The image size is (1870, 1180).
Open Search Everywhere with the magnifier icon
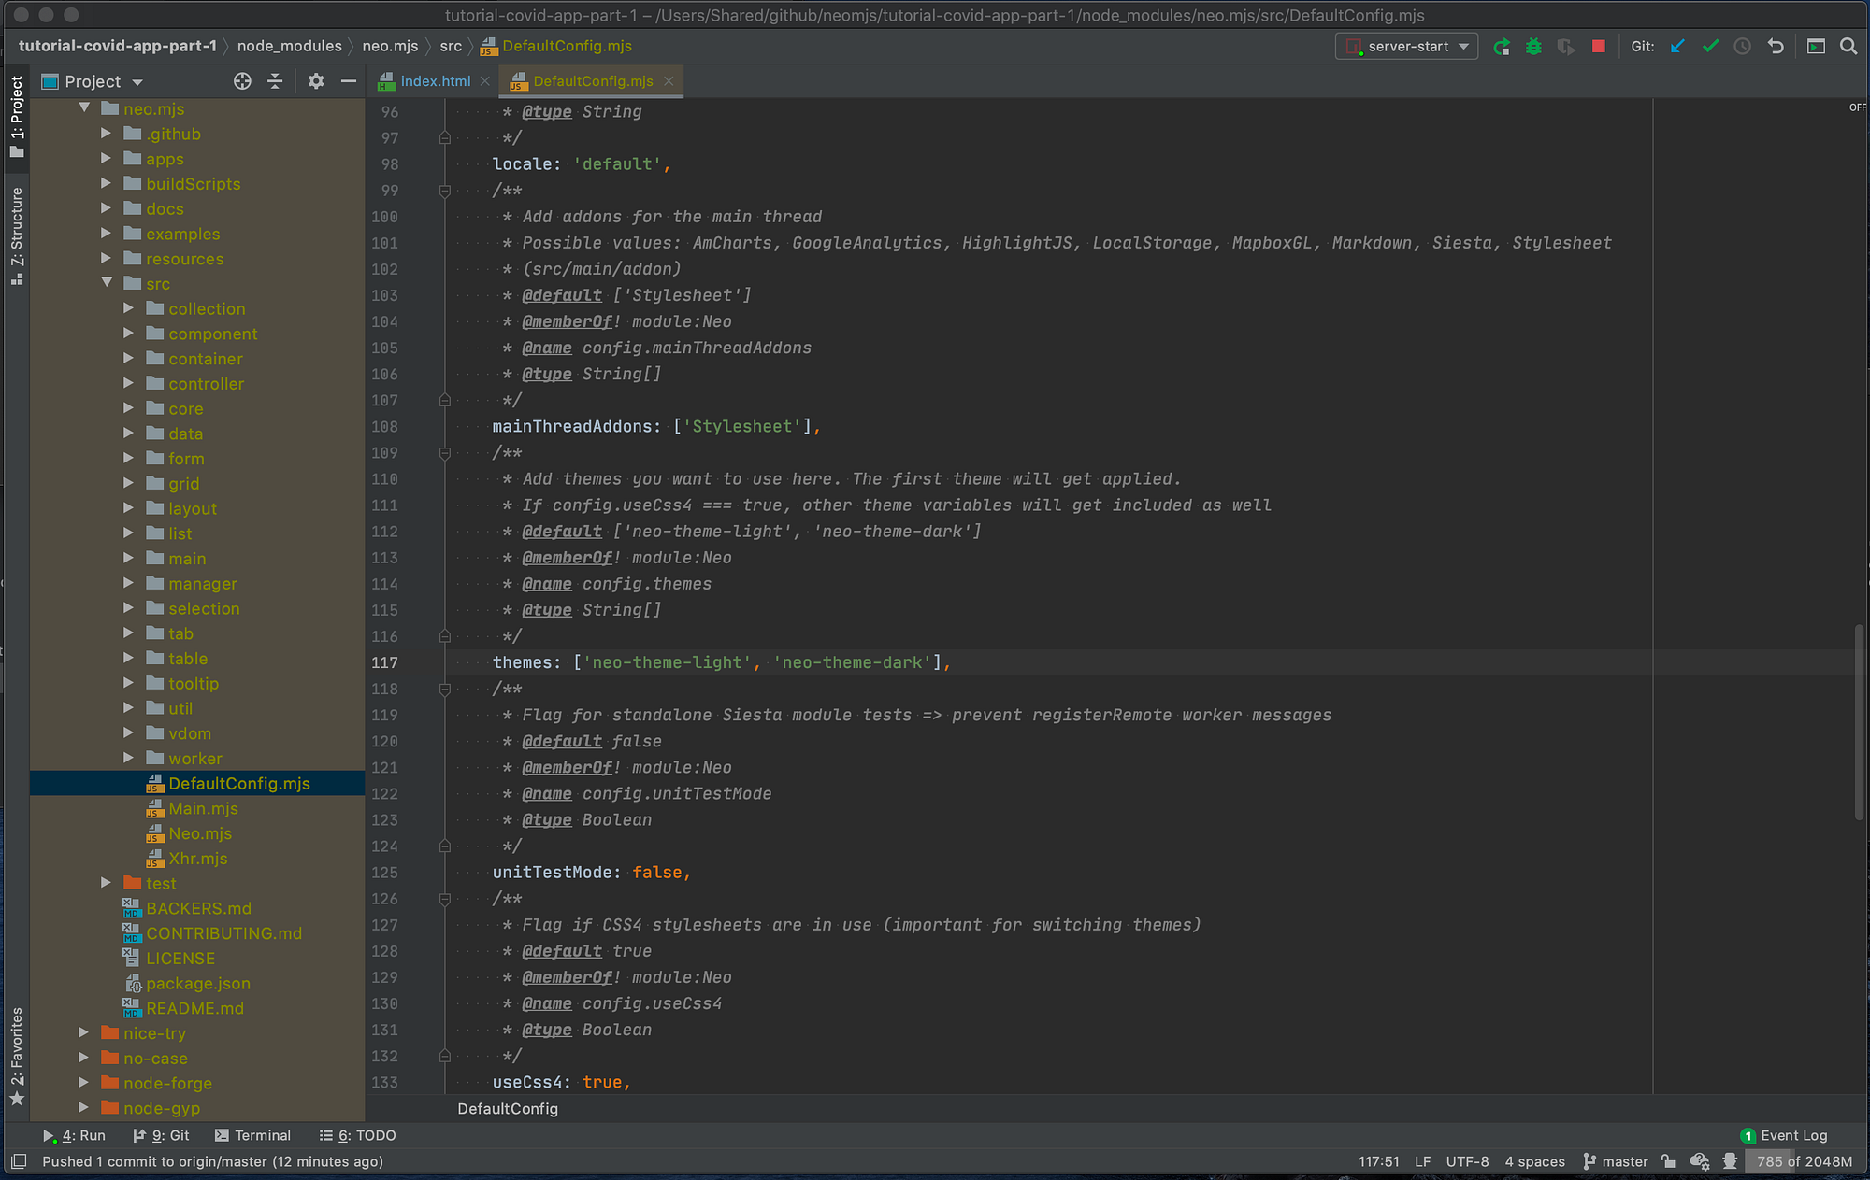point(1848,46)
